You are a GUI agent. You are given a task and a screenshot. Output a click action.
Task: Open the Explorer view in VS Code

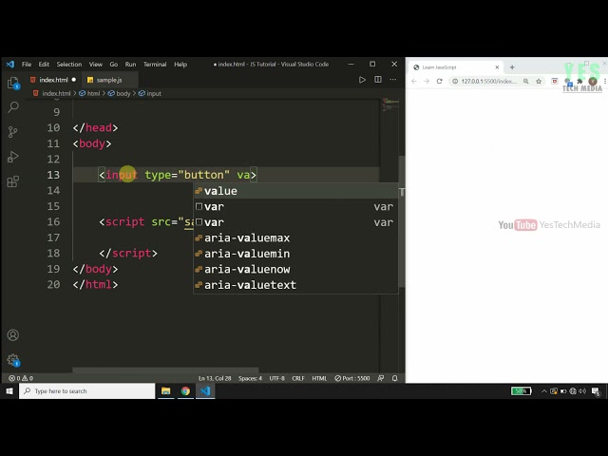coord(12,83)
